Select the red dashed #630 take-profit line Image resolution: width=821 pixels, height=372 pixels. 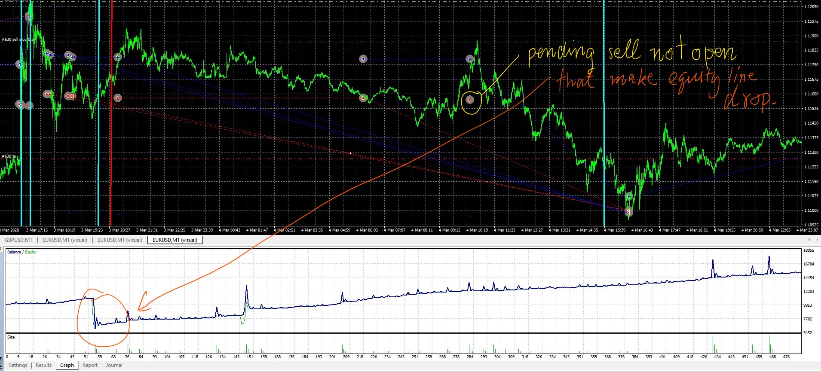click(x=401, y=159)
